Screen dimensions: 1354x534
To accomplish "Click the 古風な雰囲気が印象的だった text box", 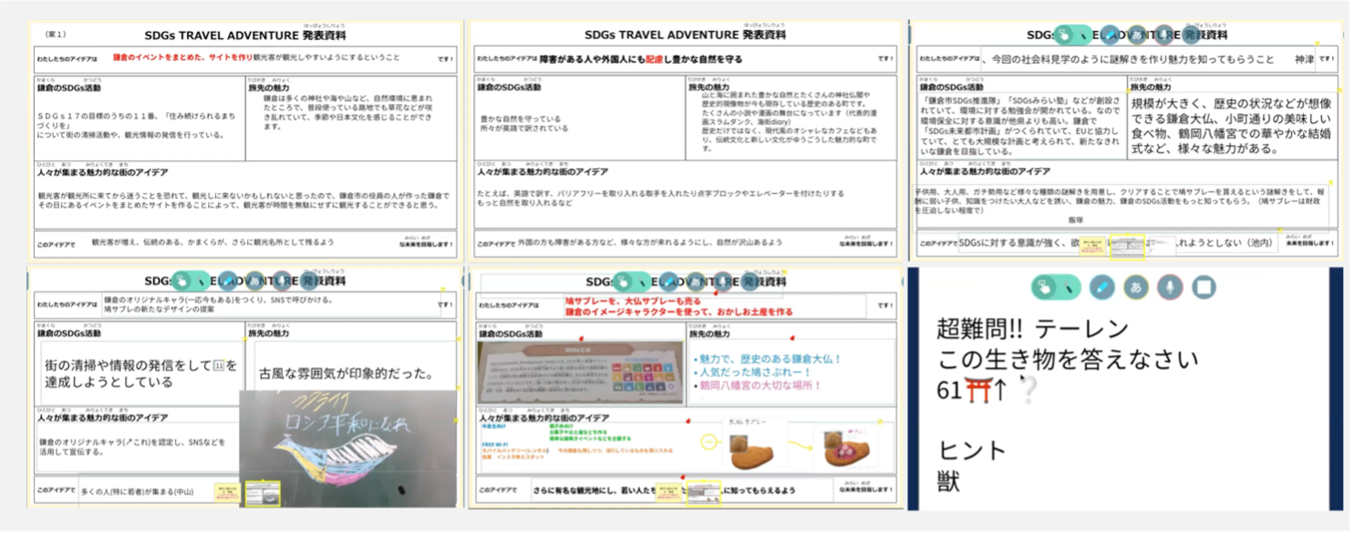I will point(346,374).
